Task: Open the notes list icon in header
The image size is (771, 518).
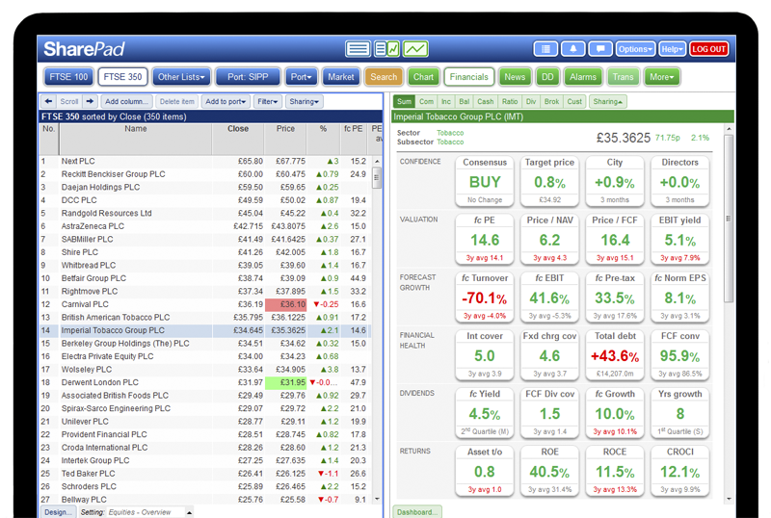Action: (x=545, y=49)
